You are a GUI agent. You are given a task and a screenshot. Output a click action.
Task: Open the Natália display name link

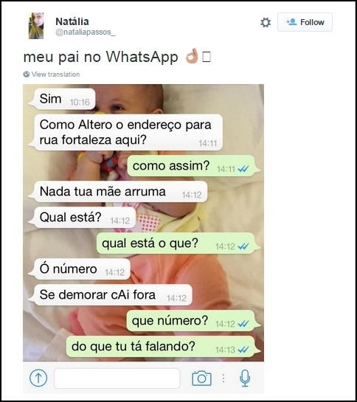(72, 21)
